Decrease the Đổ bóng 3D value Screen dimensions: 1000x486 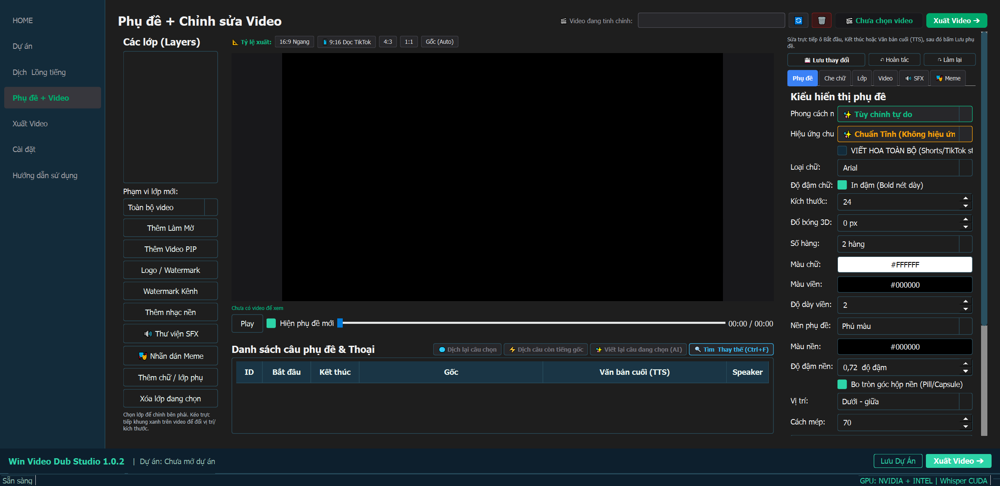point(965,227)
